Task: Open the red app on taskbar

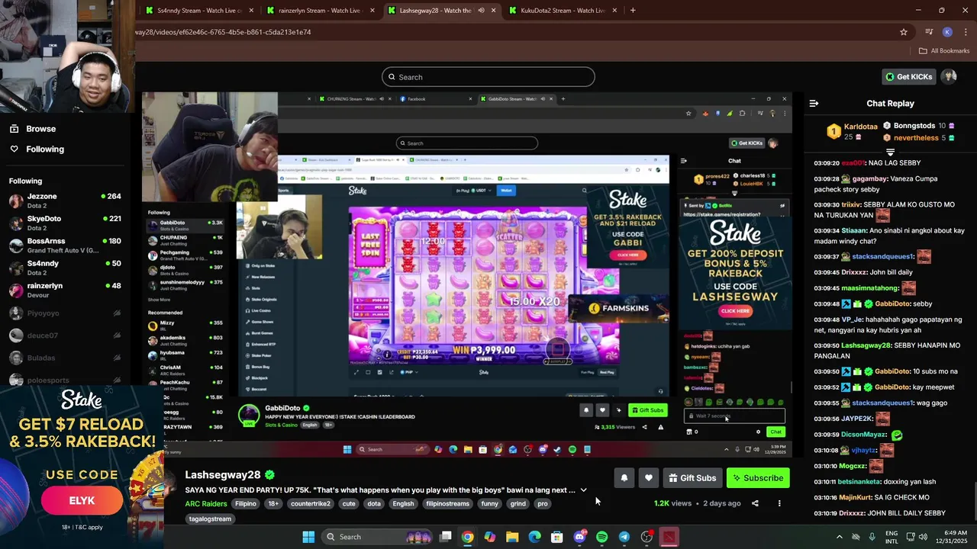Action: (669, 537)
